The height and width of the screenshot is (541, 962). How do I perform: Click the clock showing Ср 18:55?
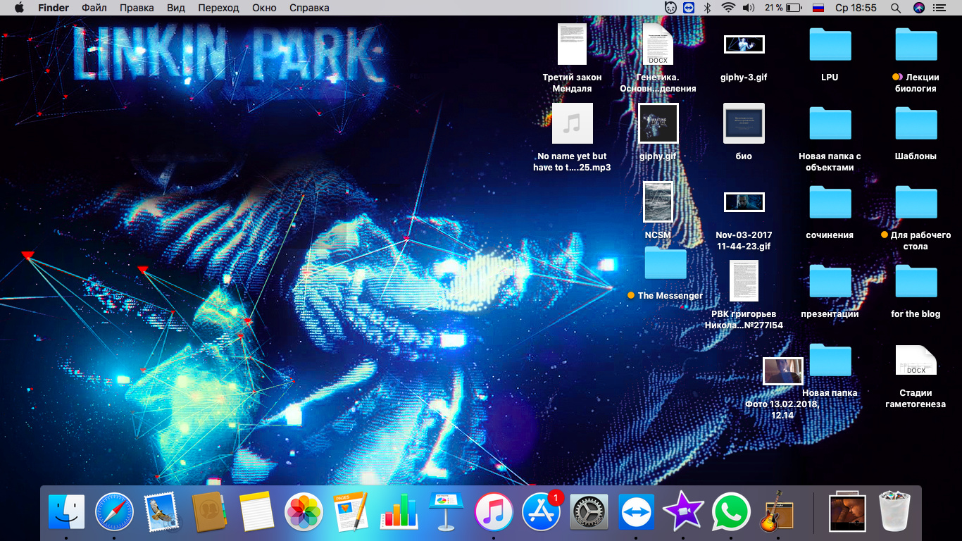856,8
